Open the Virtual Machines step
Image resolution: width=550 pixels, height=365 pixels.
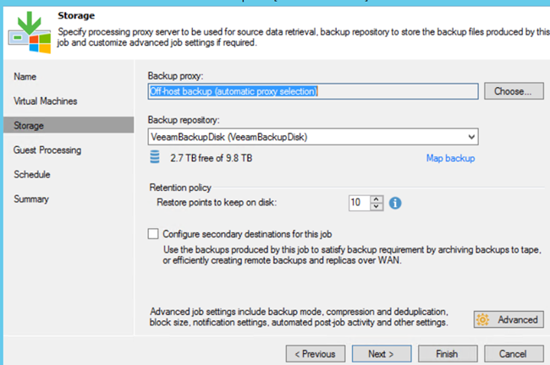(x=45, y=101)
